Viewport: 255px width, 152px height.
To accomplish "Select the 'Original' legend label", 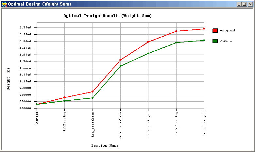I will coord(228,30).
